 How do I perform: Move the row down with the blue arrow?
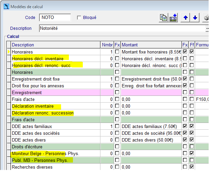195,18
